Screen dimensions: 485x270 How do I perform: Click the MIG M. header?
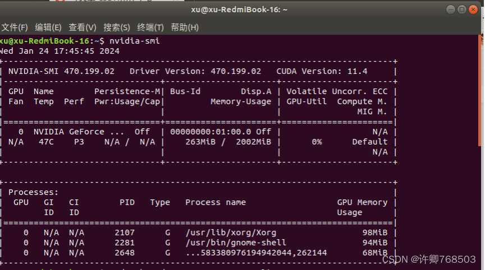tap(372, 111)
